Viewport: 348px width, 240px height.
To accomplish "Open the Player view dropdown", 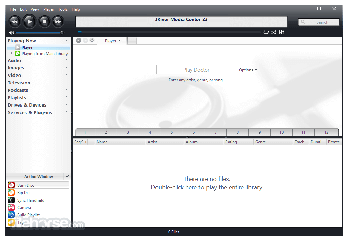I will click(112, 41).
